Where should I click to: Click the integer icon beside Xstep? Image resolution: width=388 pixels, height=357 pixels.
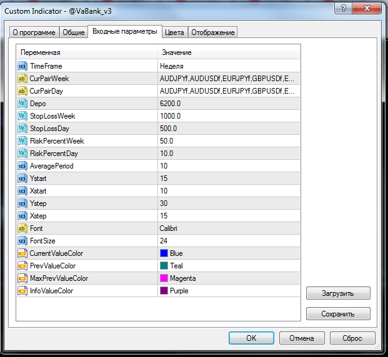pyautogui.click(x=22, y=216)
